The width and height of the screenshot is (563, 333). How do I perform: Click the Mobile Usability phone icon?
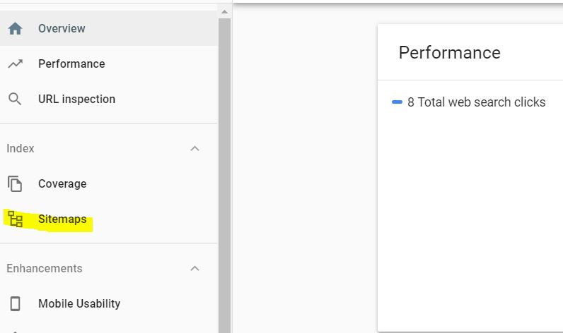click(x=15, y=304)
